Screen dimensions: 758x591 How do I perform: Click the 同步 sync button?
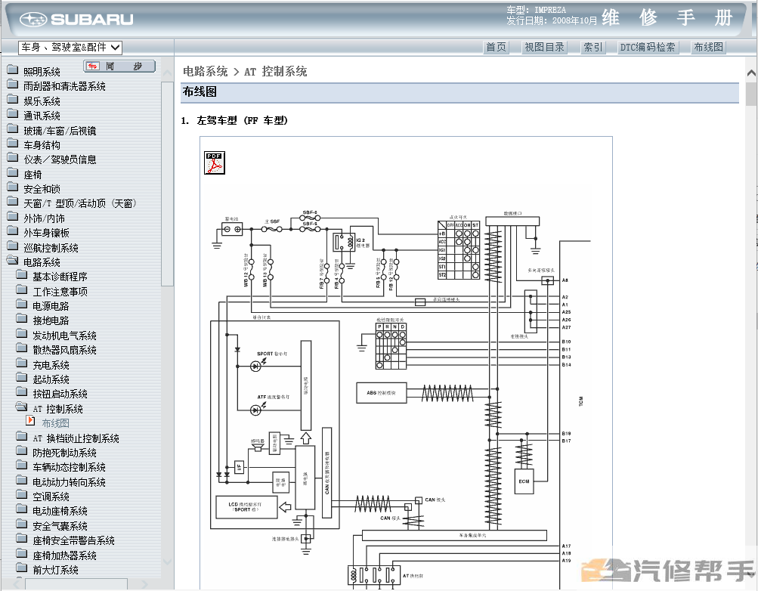119,67
